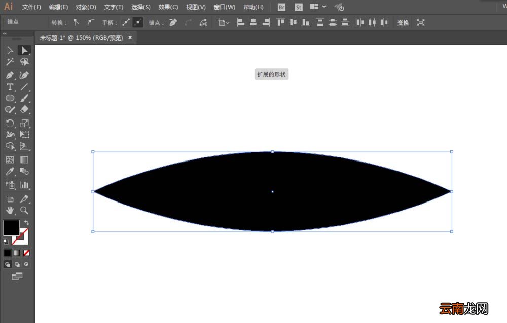The image size is (507, 323).
Task: Select the Artboard tool
Action: (10, 198)
